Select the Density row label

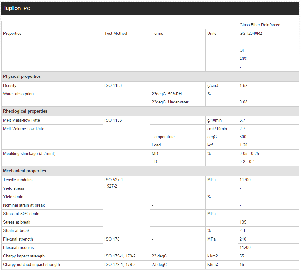[x=10, y=86]
